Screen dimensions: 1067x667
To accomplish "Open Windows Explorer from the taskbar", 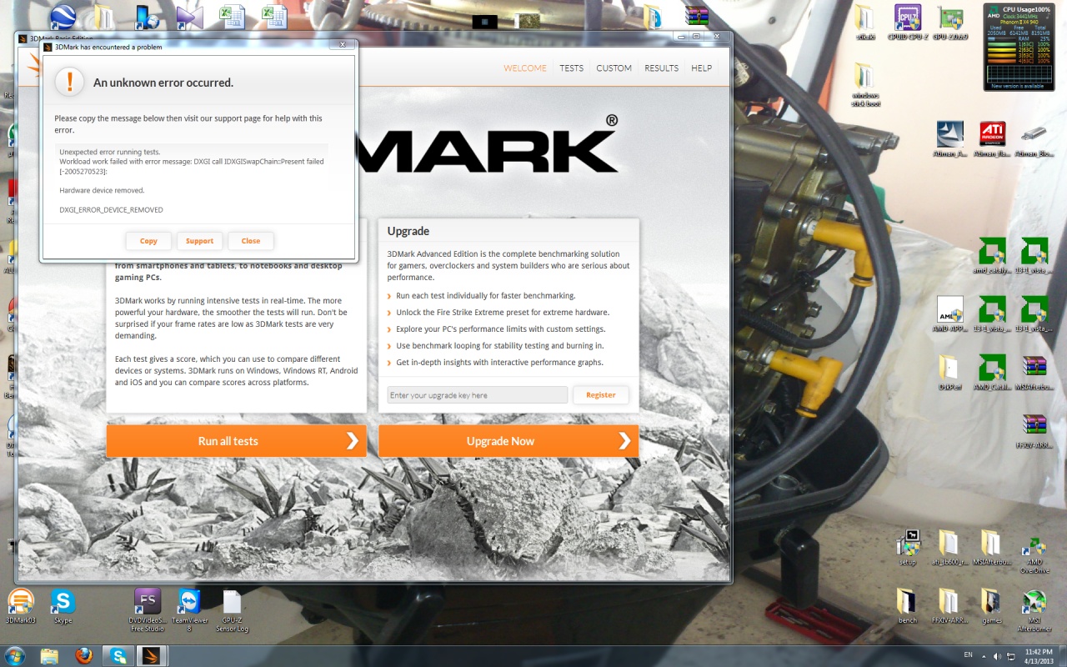I will [49, 655].
